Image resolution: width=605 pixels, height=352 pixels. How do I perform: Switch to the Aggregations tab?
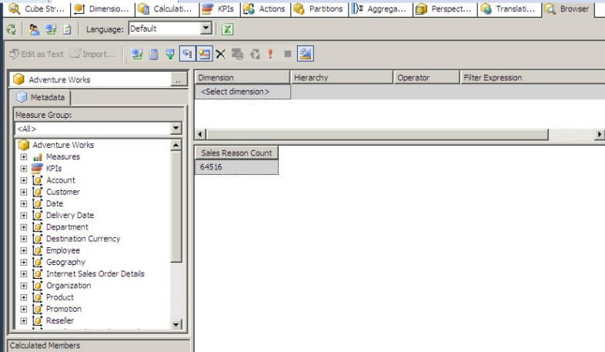[379, 8]
